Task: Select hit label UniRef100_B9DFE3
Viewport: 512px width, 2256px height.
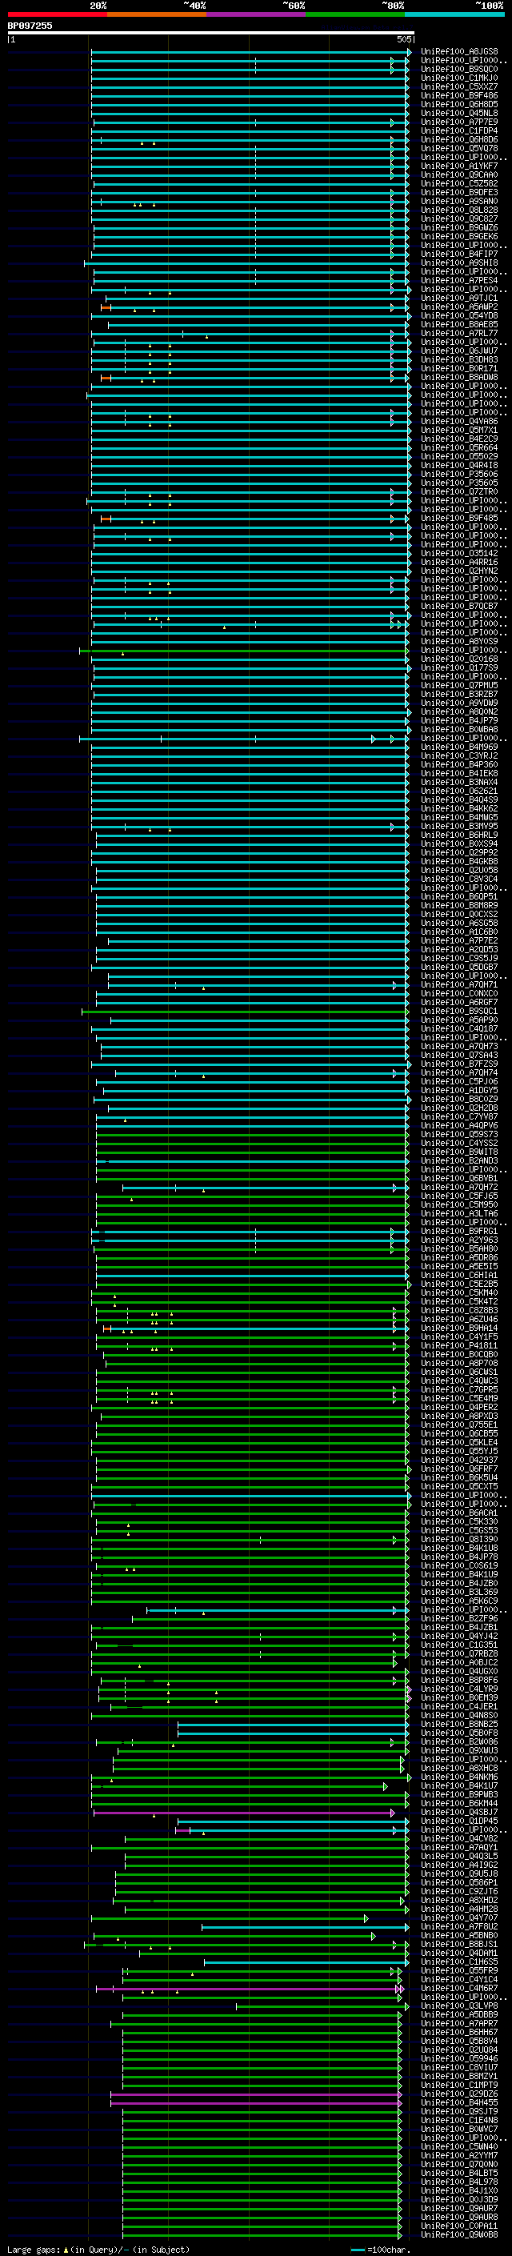Action: click(x=459, y=193)
